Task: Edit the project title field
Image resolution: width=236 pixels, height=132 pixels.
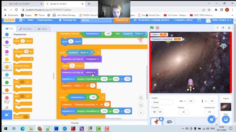Action: [x=96, y=20]
